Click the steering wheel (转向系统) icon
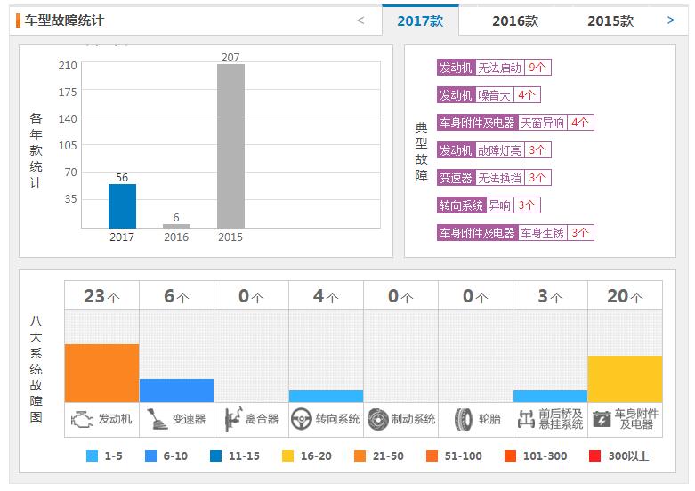The width and height of the screenshot is (695, 491). point(302,419)
